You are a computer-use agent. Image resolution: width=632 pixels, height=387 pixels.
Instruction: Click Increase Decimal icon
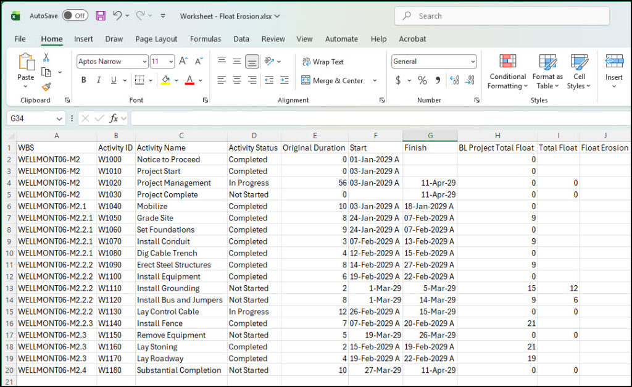click(455, 80)
